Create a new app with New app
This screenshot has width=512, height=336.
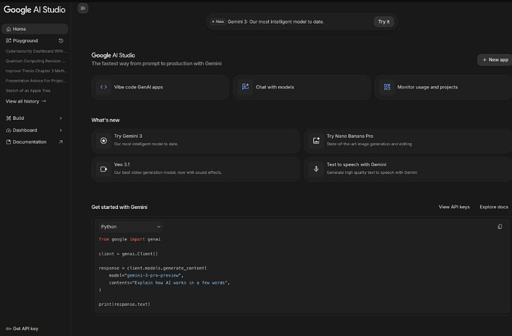point(495,60)
